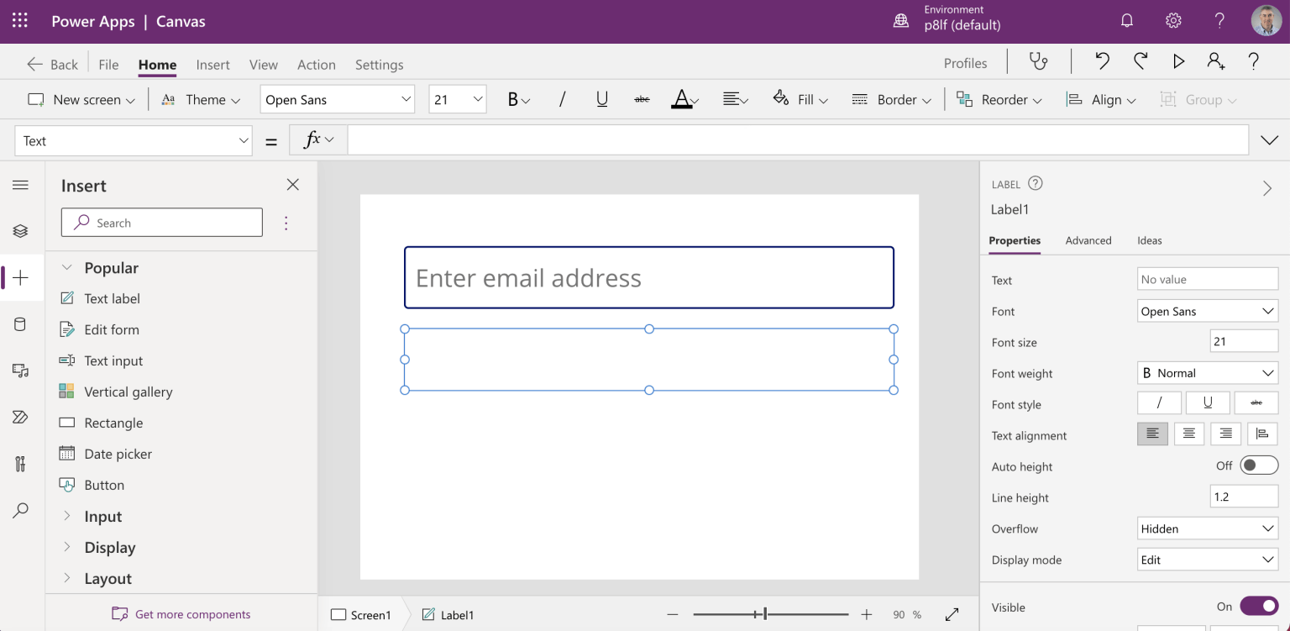Open the Overflow Hidden dropdown
The height and width of the screenshot is (631, 1290).
tap(1207, 528)
